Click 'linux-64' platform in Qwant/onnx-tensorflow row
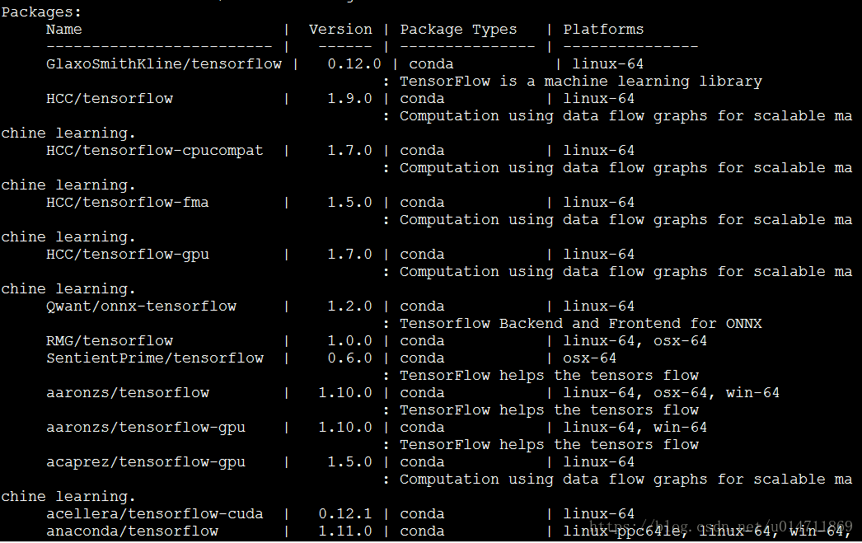The height and width of the screenshot is (543, 862). click(598, 307)
